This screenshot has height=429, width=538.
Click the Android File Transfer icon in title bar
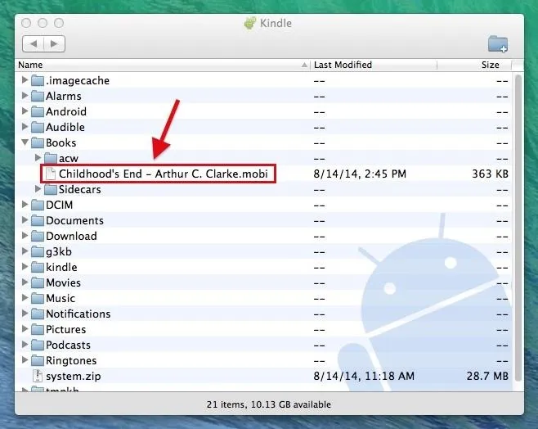[x=250, y=23]
